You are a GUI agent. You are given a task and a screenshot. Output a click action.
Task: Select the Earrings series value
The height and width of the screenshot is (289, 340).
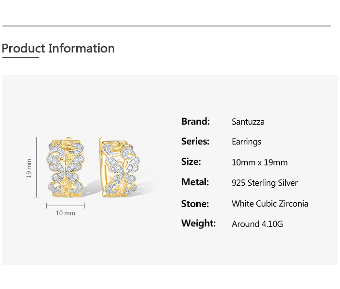(x=246, y=142)
